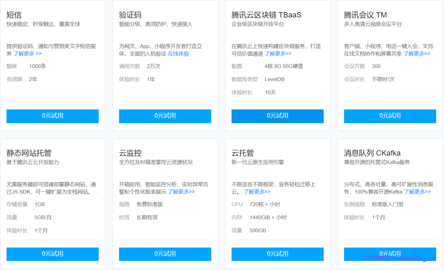The image size is (444, 270).
Task: Select the 腾讯云区块链 TBaaS heading
Action: click(x=266, y=15)
